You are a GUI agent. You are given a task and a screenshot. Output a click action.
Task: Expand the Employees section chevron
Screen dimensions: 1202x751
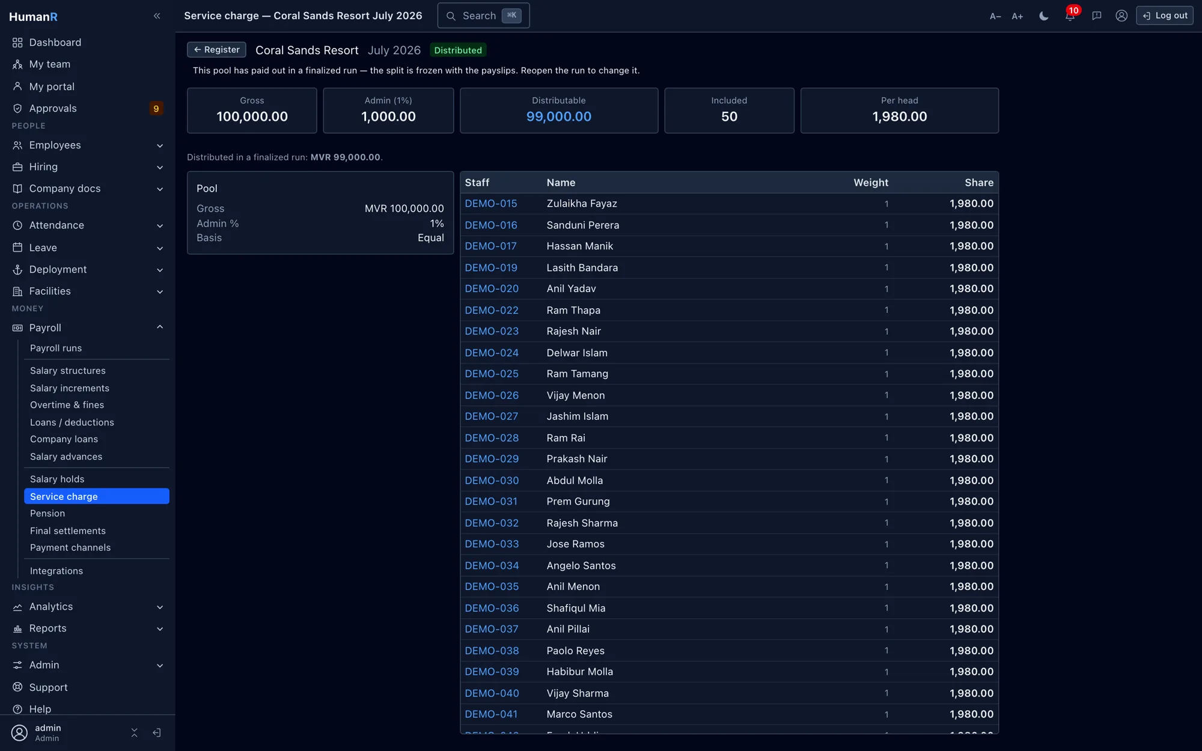click(160, 145)
